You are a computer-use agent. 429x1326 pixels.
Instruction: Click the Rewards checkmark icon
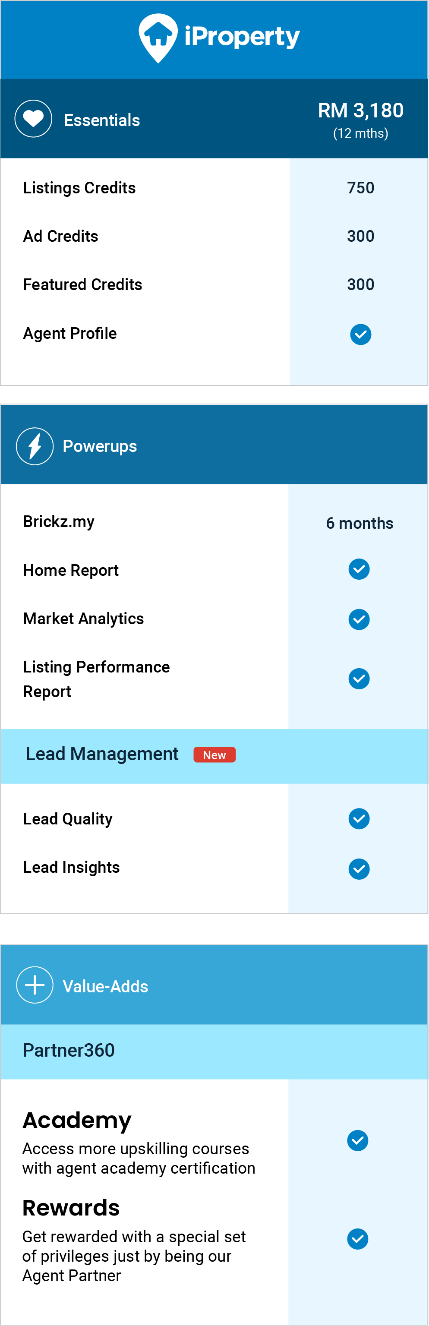[357, 1239]
